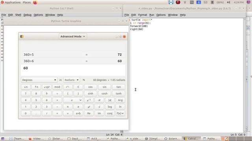Click the sin calculator key

point(104,87)
